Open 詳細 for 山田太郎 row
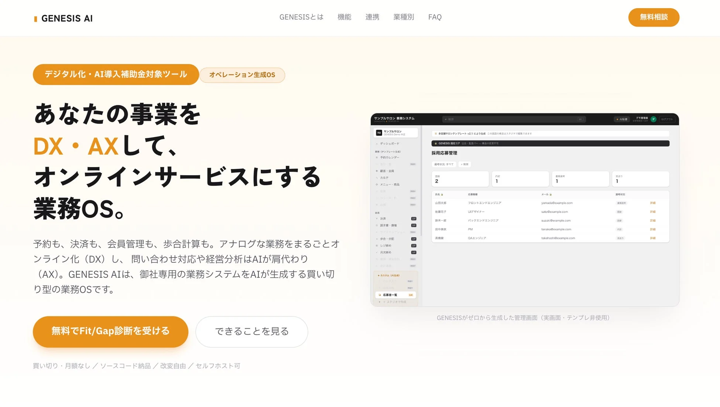720x407 pixels. coord(653,203)
